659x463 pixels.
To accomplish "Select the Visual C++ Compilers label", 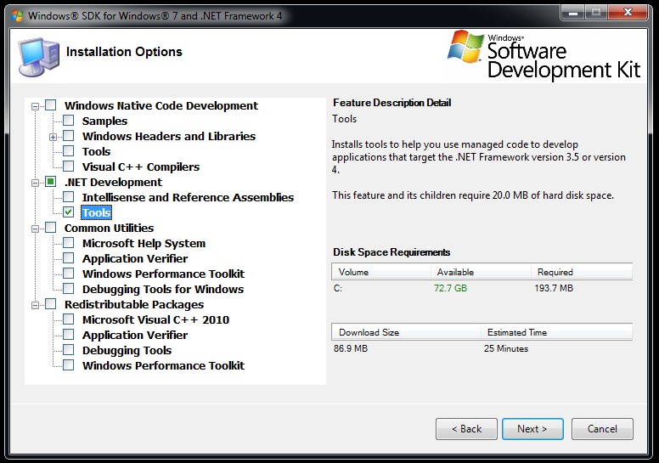I will 141,167.
